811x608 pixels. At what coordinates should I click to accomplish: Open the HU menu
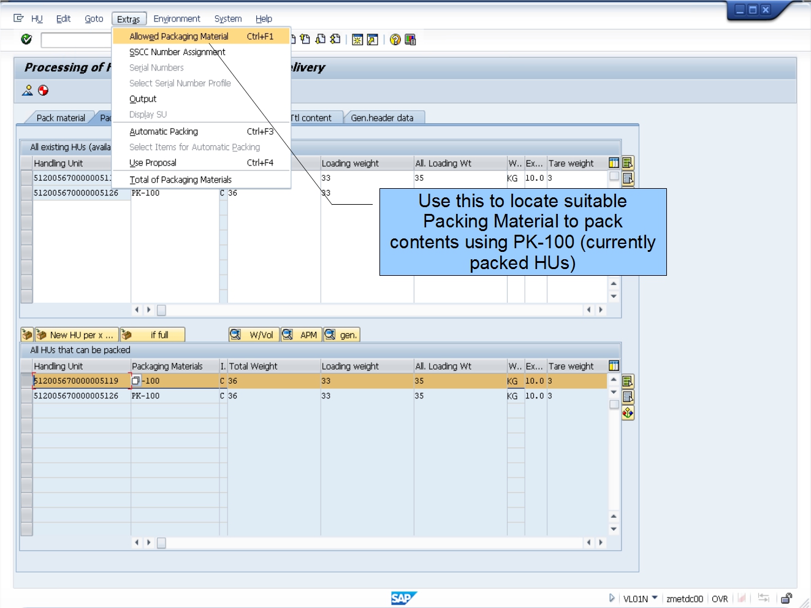(x=37, y=19)
